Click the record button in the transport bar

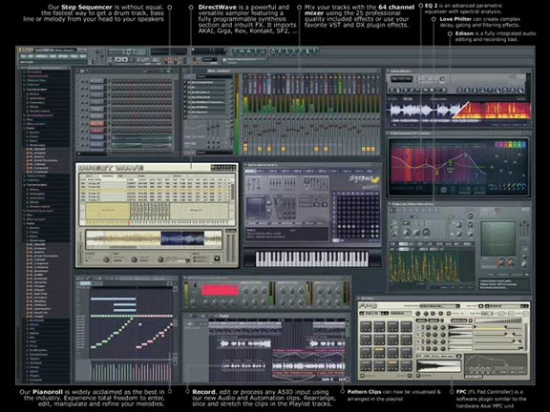[132, 59]
